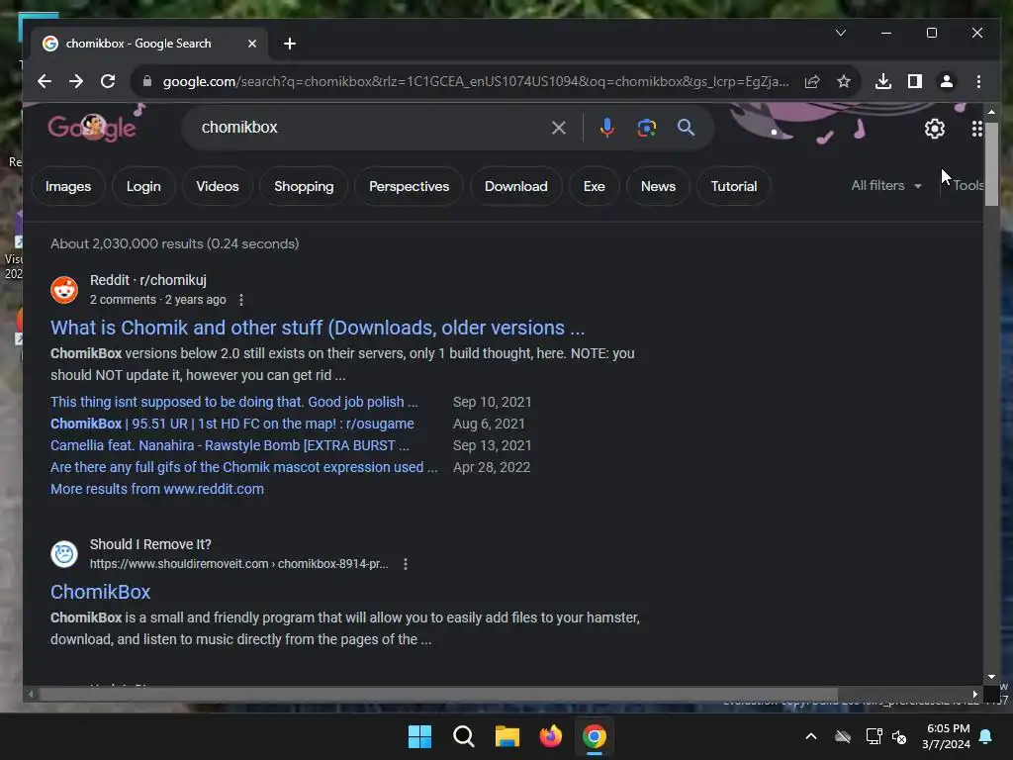Click the shouldiremoveit.com URL breadcrumb
The height and width of the screenshot is (760, 1013).
pos(238,564)
